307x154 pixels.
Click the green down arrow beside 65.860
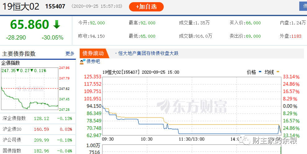57,24
